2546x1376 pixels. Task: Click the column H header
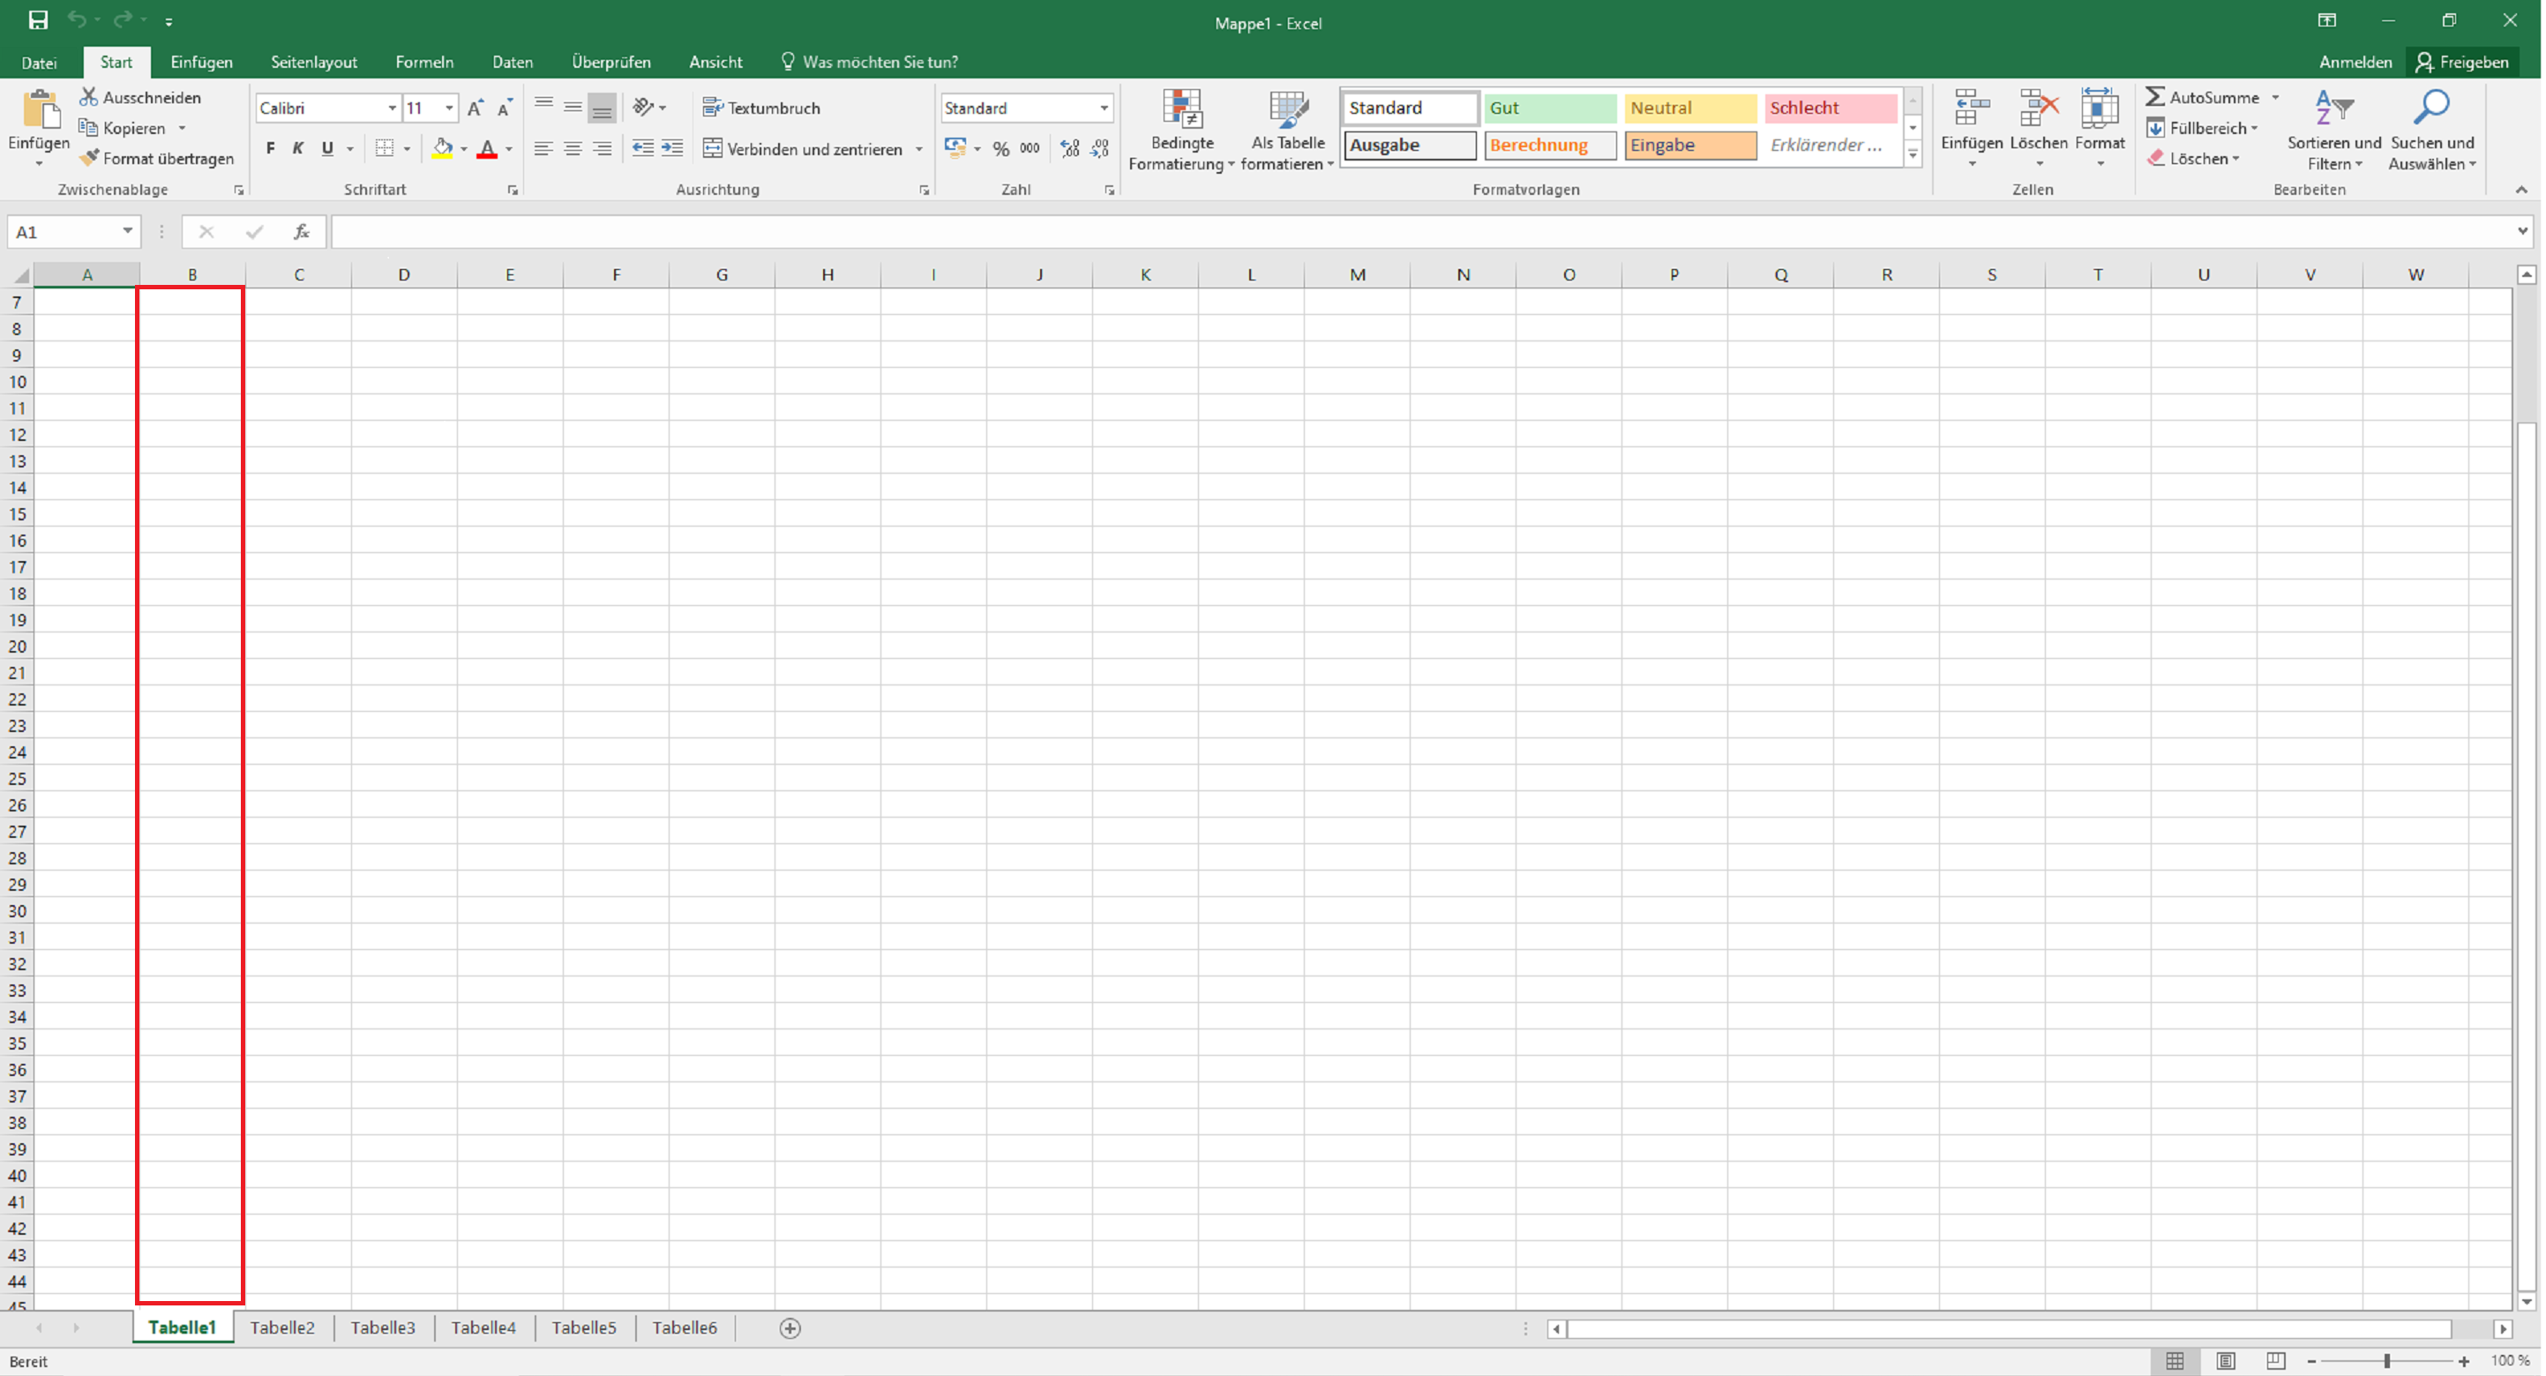(x=827, y=273)
